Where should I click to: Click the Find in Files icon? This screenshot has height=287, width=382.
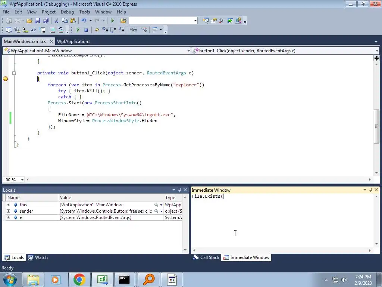pos(123,21)
